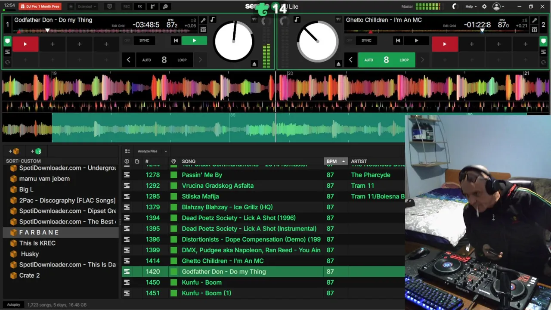Toggle the day mode sun icon
This screenshot has height=310, width=551.
coord(71,6)
